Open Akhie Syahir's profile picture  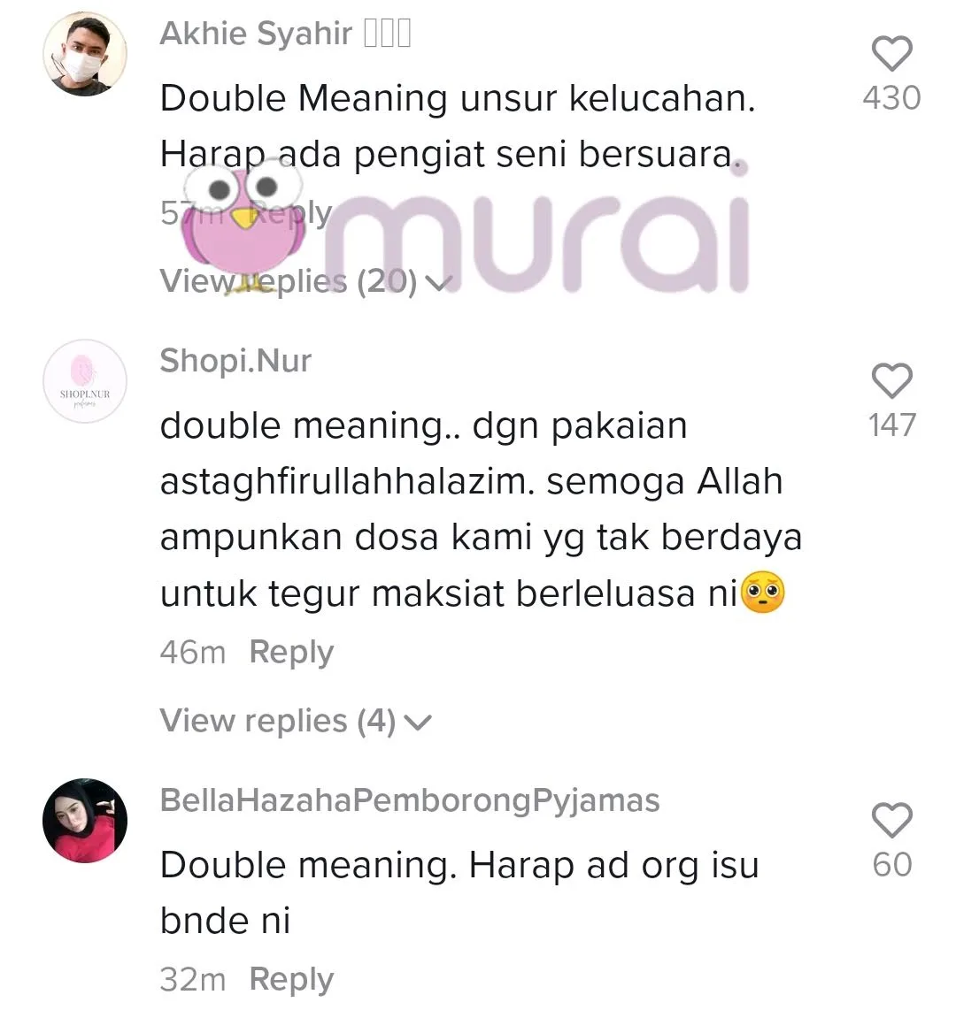84,54
